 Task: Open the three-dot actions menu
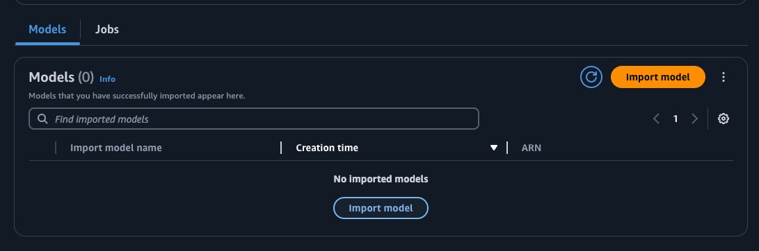tap(724, 77)
